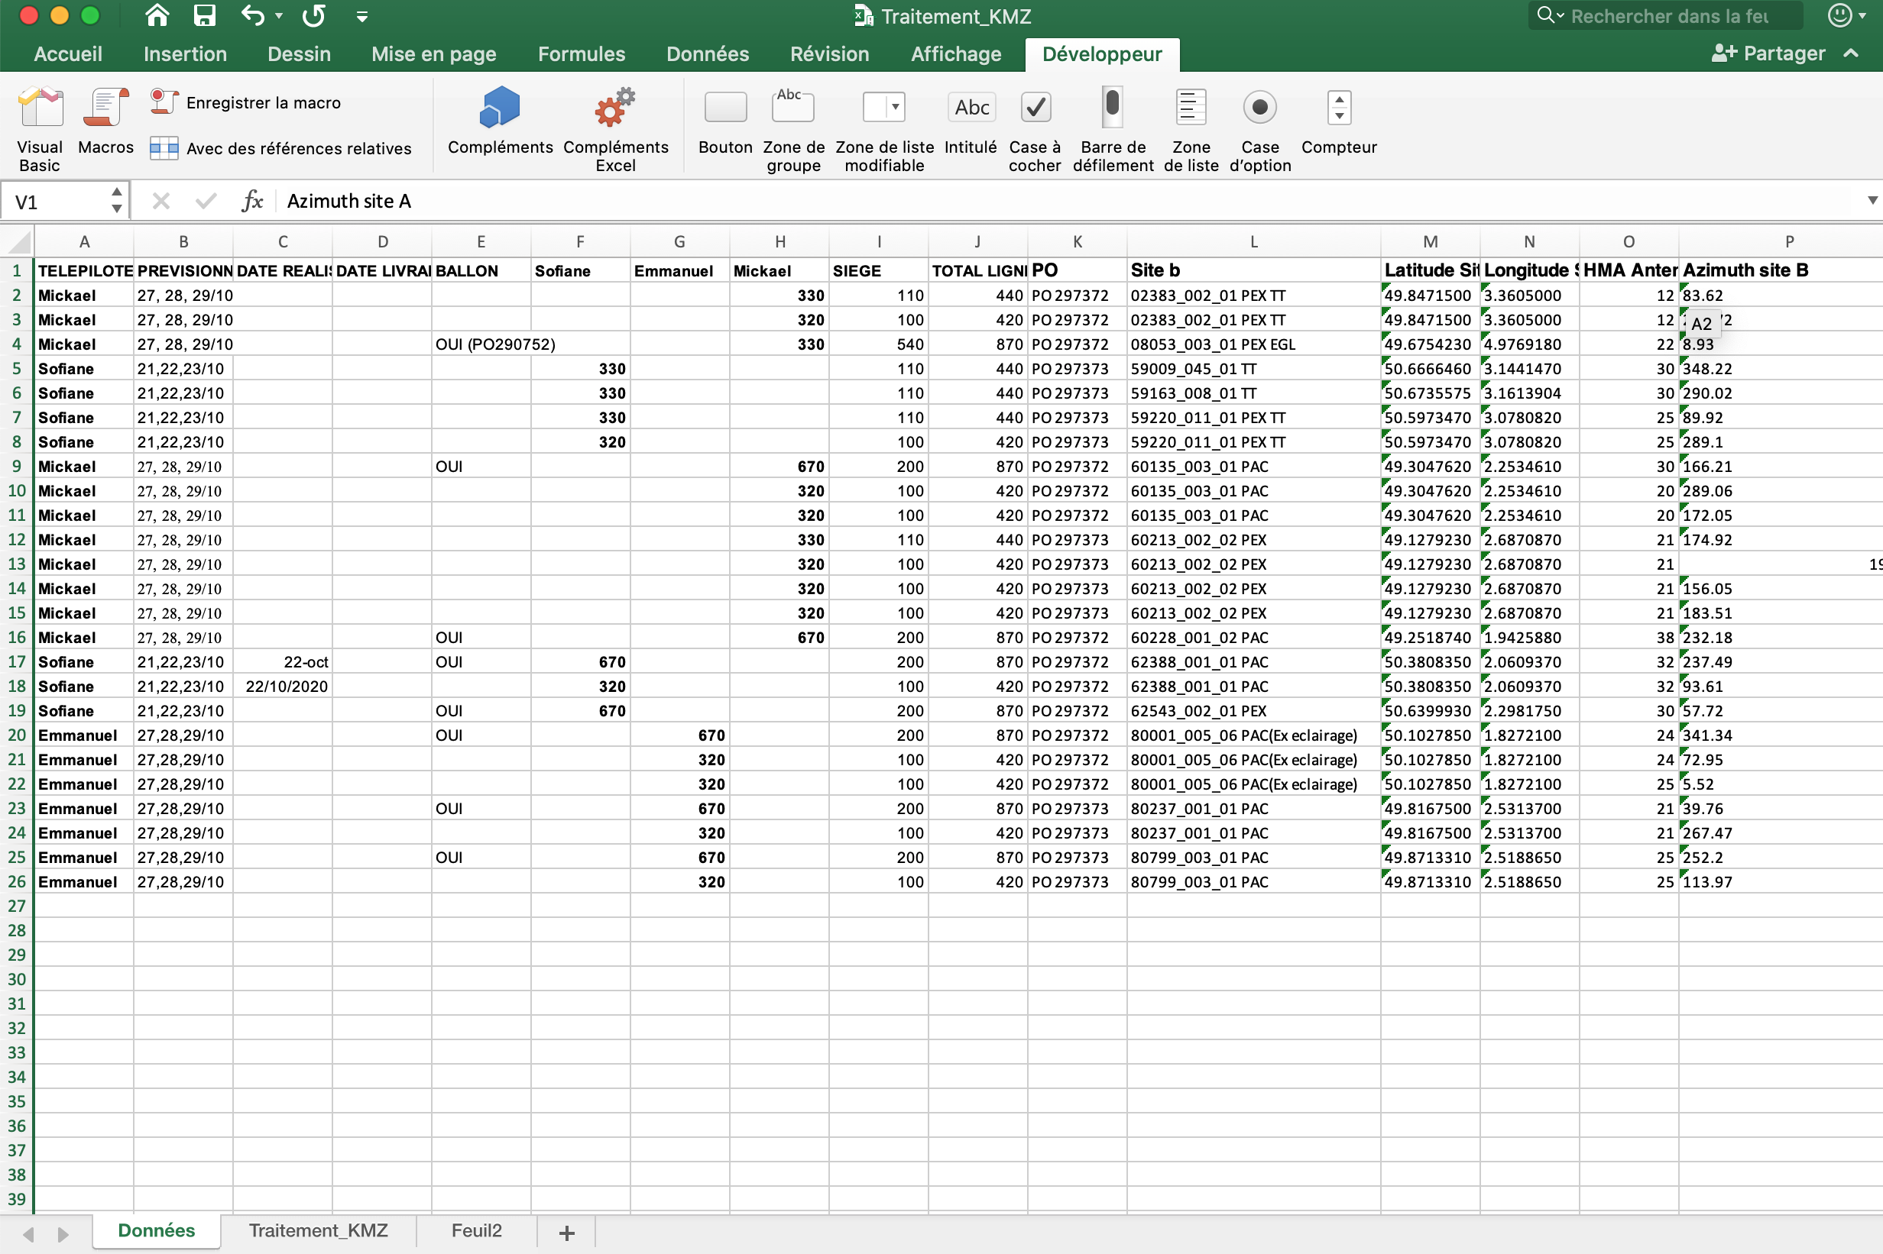The height and width of the screenshot is (1254, 1883).
Task: Open the Révision tab
Action: coord(829,53)
